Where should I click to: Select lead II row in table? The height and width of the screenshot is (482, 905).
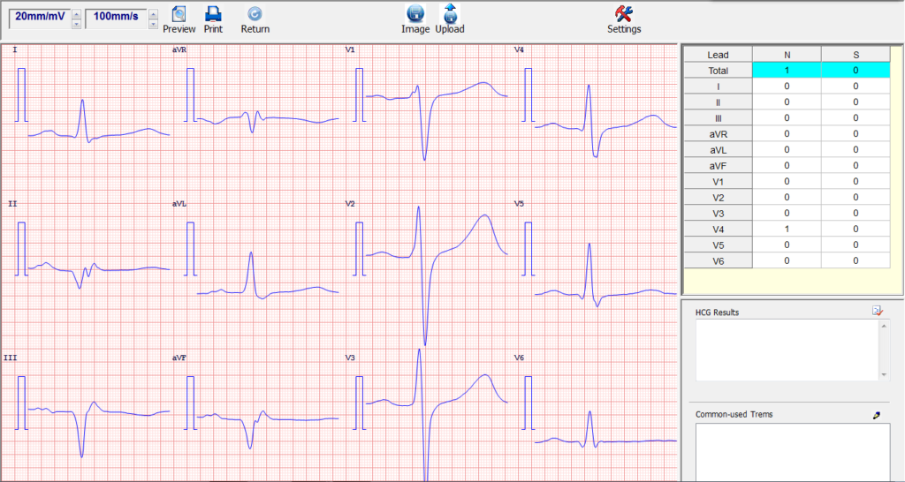tap(787, 102)
